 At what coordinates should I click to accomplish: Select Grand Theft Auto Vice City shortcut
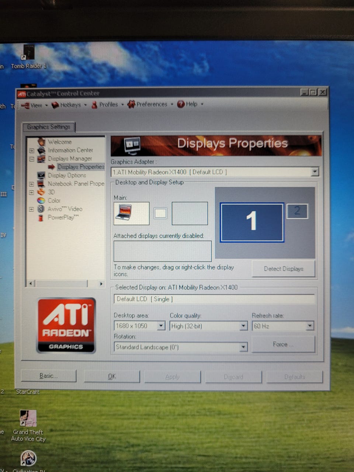(28, 426)
